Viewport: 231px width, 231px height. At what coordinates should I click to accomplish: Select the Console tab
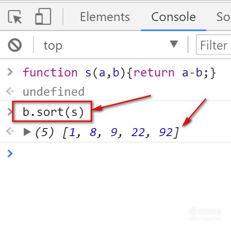173,17
